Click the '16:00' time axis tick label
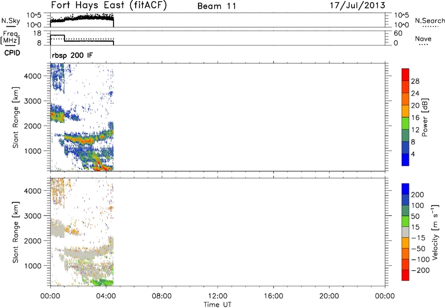The width and height of the screenshot is (445, 308). 273,296
